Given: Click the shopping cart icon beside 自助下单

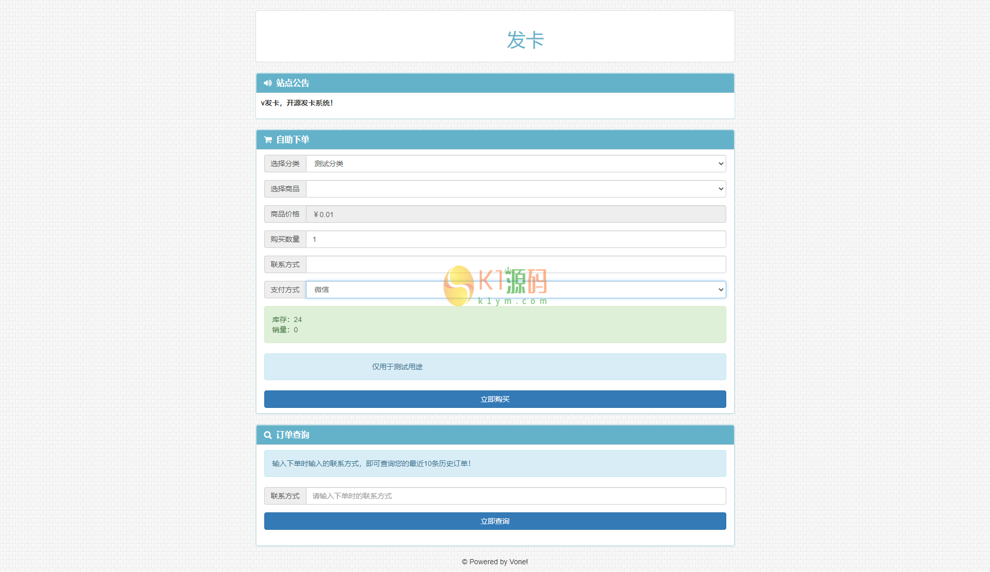Looking at the screenshot, I should tap(268, 140).
